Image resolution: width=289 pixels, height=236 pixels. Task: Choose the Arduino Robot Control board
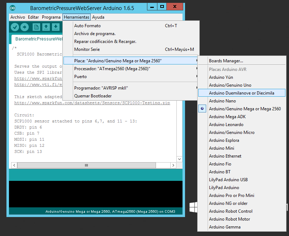coord(242,211)
